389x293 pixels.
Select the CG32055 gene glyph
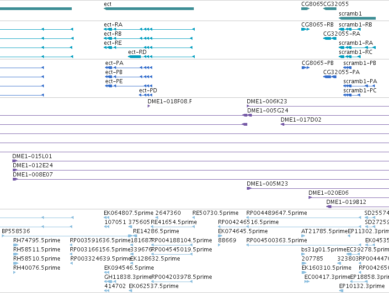pos(330,9)
